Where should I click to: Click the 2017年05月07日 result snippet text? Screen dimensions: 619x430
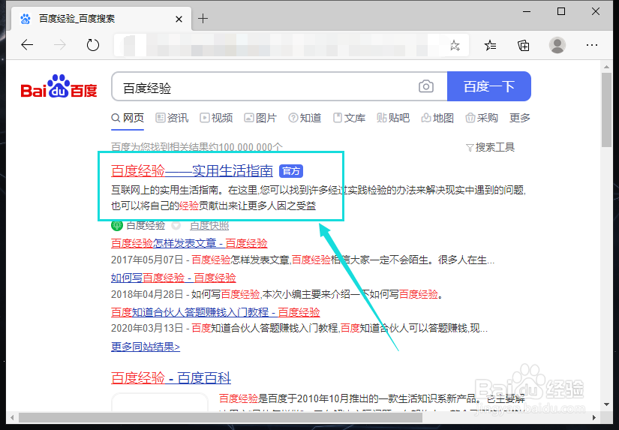(302, 260)
